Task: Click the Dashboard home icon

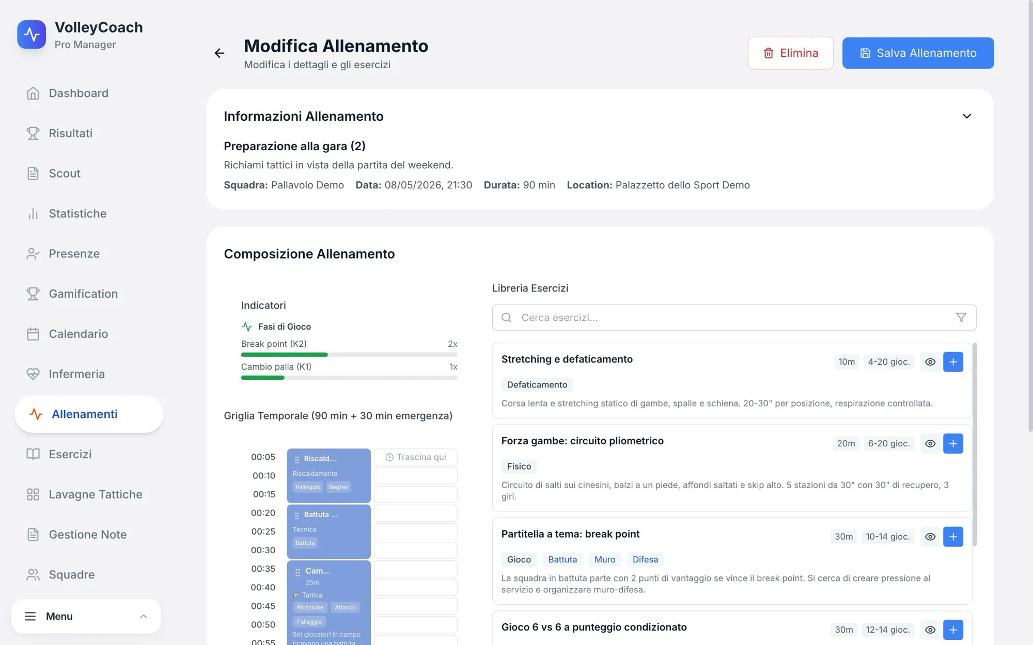Action: pos(33,93)
